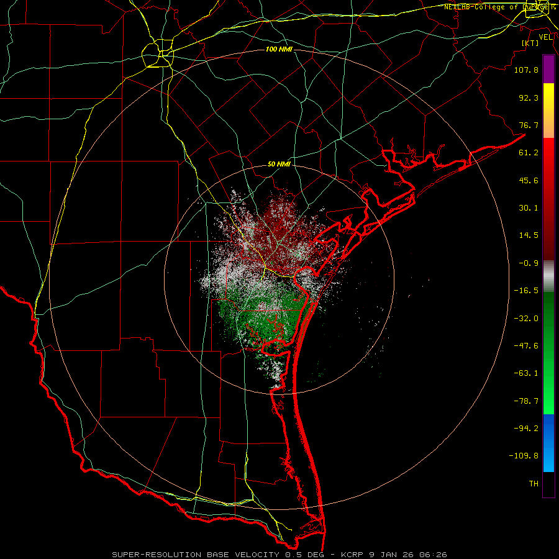Click the bright red segment of the color bar
Image resolution: width=559 pixels, height=559 pixels.
click(x=548, y=150)
